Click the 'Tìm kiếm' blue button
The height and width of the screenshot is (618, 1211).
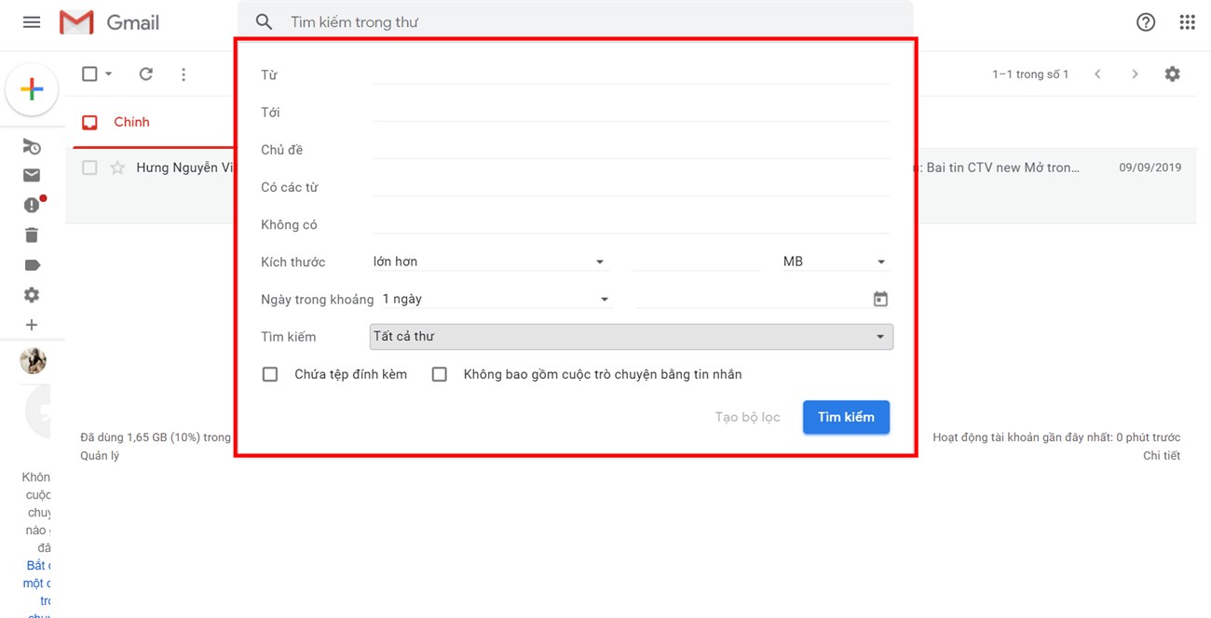pyautogui.click(x=846, y=417)
